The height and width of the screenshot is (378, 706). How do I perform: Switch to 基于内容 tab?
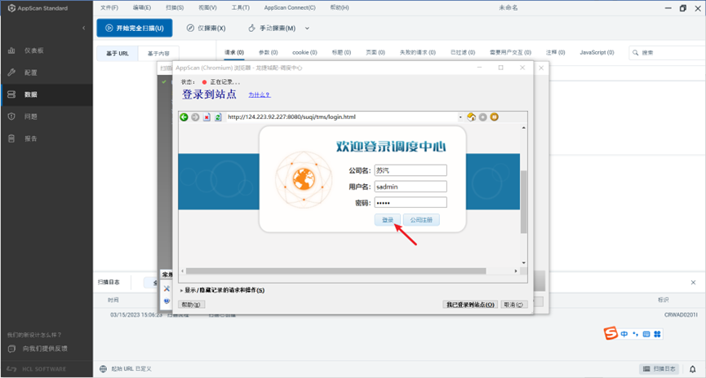click(x=158, y=54)
